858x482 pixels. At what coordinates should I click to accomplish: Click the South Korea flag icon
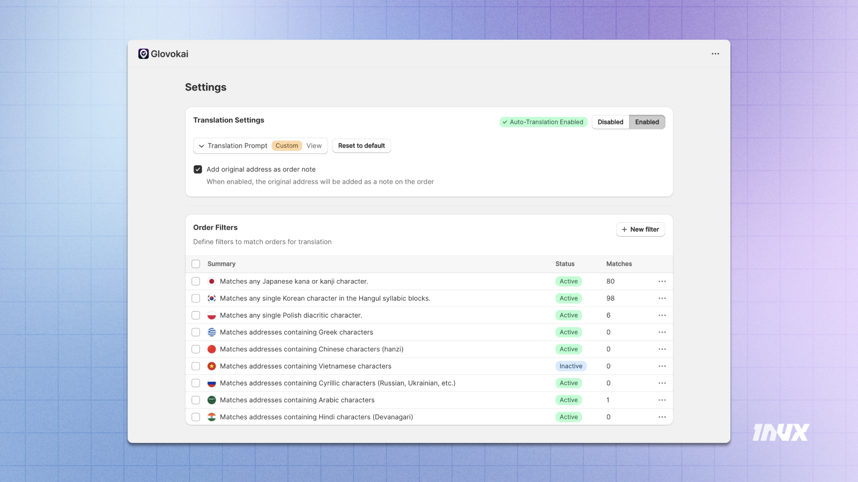212,298
